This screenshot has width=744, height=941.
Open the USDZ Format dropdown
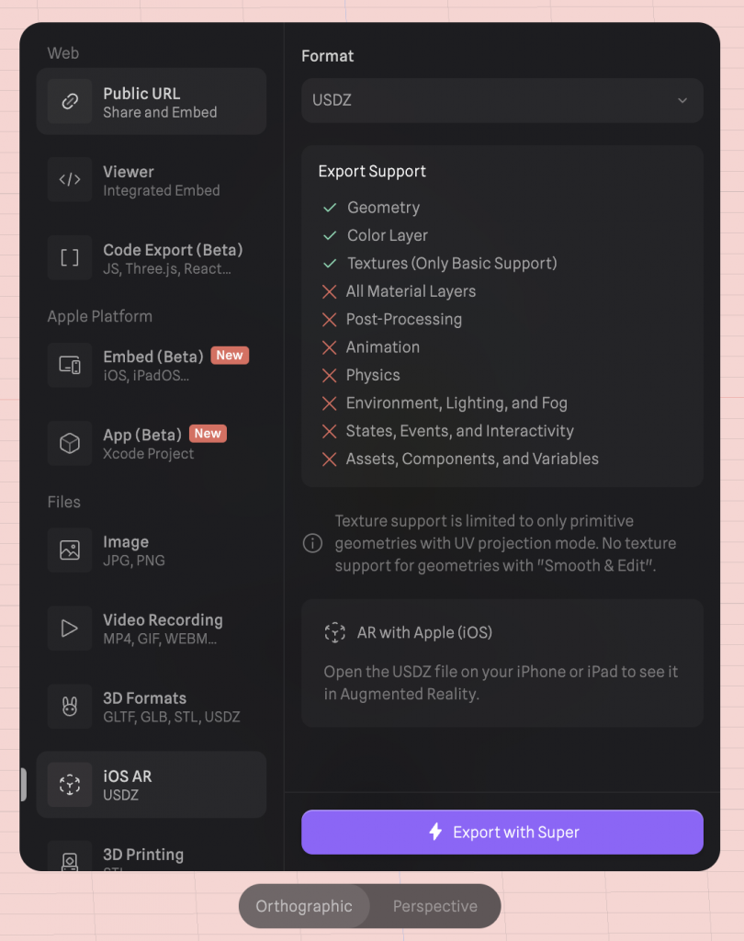tap(502, 100)
